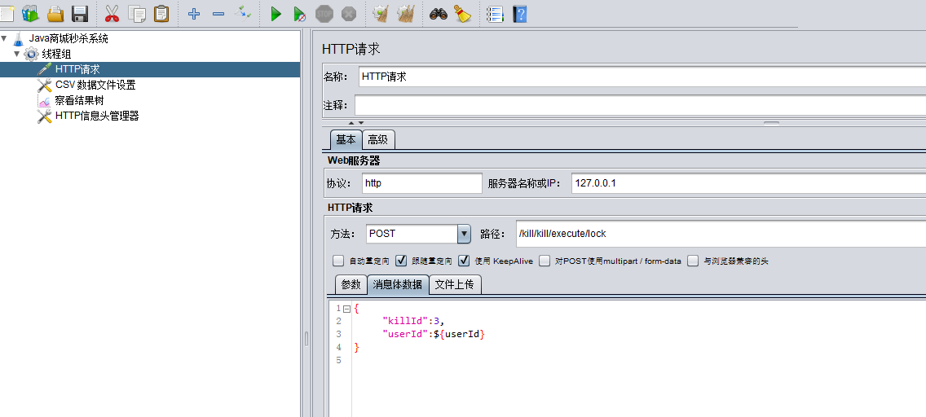The width and height of the screenshot is (926, 417).
Task: Click the test plan flask icon
Action: pos(18,39)
